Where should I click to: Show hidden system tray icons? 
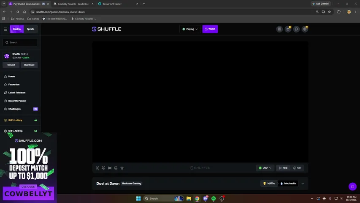click(x=312, y=198)
